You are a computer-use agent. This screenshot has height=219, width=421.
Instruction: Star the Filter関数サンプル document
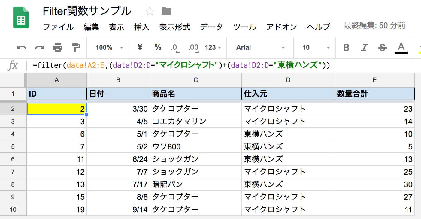(x=150, y=12)
